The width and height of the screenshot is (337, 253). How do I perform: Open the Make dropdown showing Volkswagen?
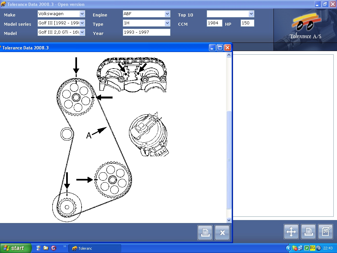click(x=82, y=14)
